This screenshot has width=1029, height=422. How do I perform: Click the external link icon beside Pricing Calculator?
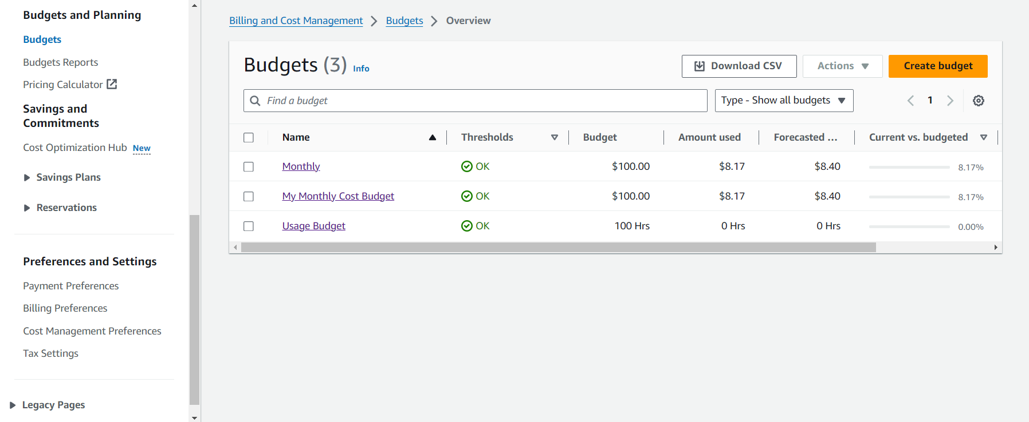pyautogui.click(x=112, y=84)
